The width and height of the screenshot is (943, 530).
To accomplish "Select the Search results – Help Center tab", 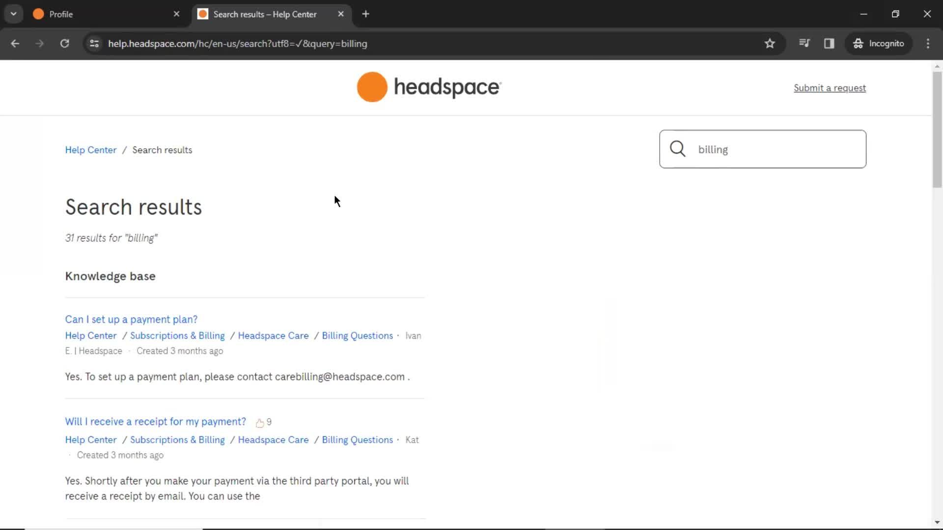I will [x=272, y=14].
